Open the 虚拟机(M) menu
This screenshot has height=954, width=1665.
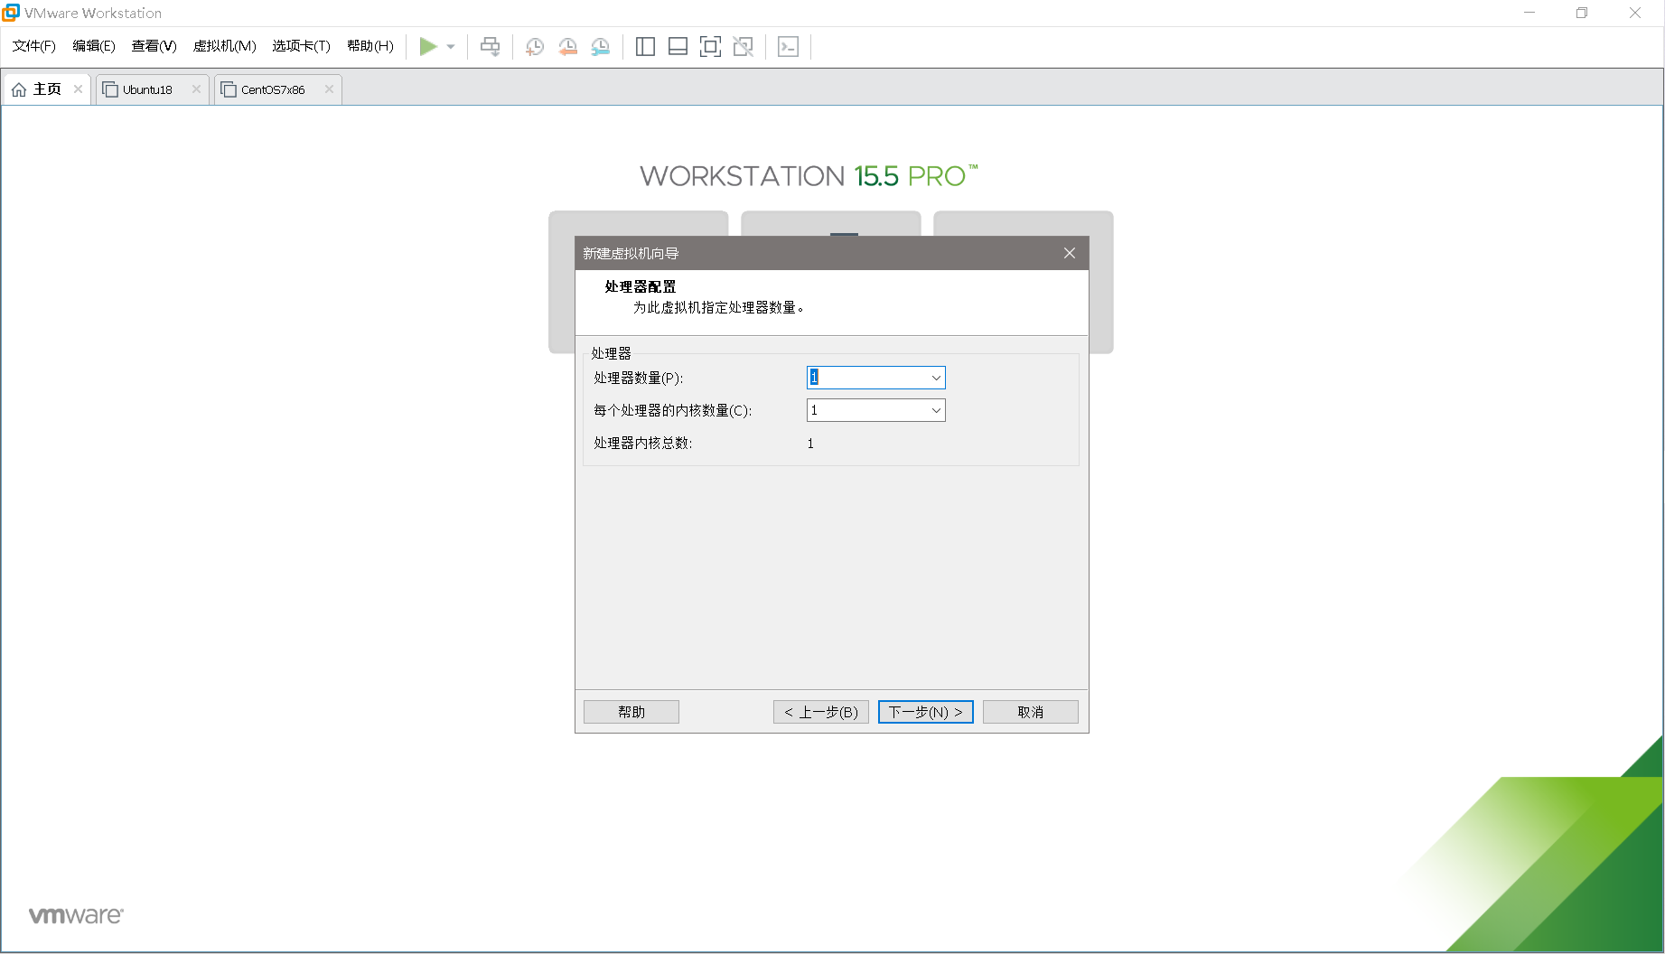tap(224, 46)
